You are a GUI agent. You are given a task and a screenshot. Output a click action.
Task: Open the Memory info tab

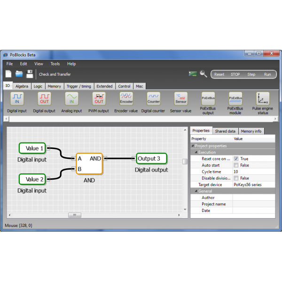click(x=251, y=131)
